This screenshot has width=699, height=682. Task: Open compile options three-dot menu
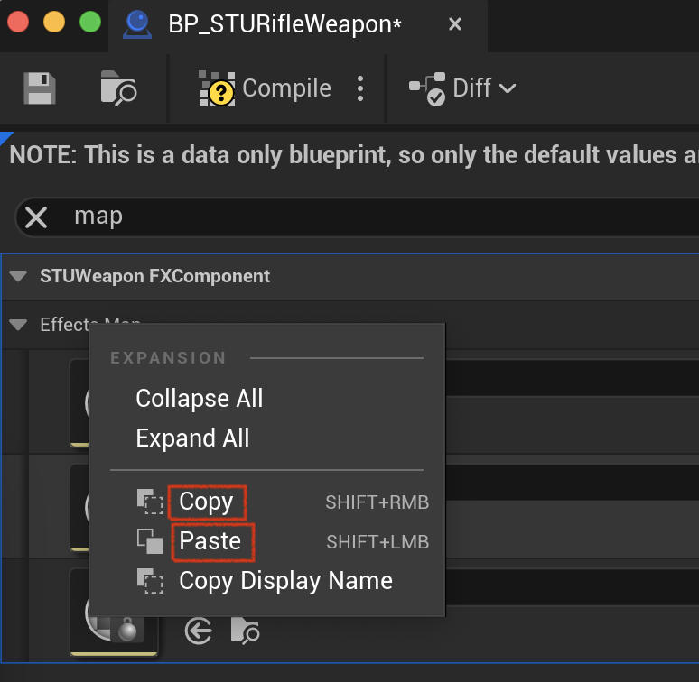360,88
